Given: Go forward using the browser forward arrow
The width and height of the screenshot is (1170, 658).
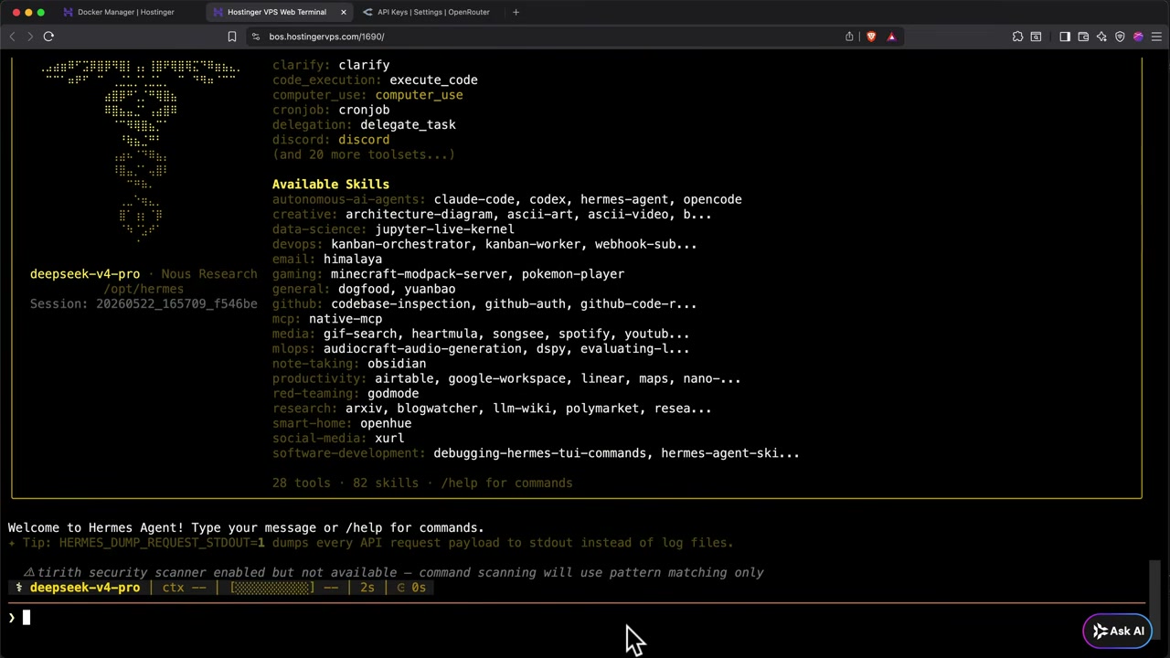Looking at the screenshot, I should point(29,37).
